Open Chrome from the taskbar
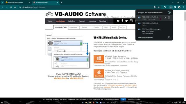Image resolution: width=186 pixels, height=104 pixels. 90,103
